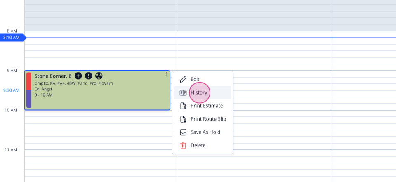The image size is (396, 182).
Task: Click the 9 - 10 AM time text
Action: 43,95
